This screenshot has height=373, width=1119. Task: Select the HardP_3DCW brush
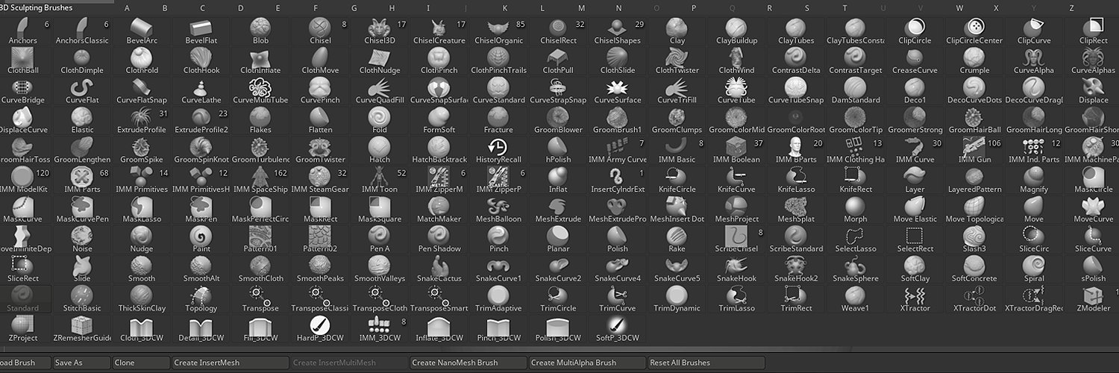[320, 330]
